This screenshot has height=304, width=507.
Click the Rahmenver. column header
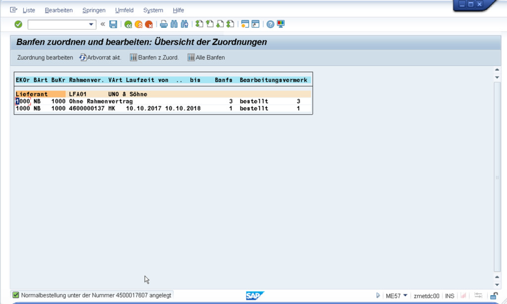pyautogui.click(x=86, y=80)
